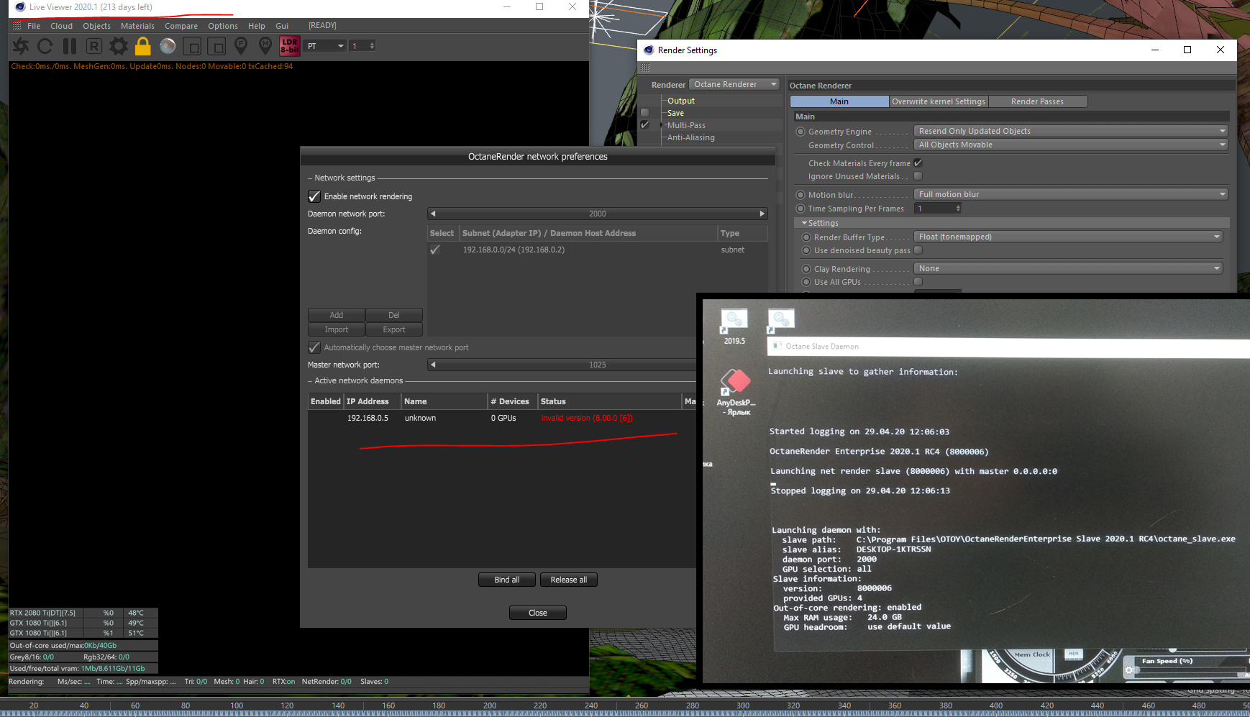Click the Bind all button
Image resolution: width=1250 pixels, height=717 pixels.
point(507,580)
